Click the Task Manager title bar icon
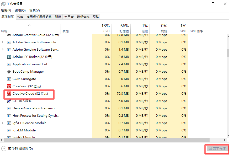This screenshot has width=229, height=155. [3, 4]
